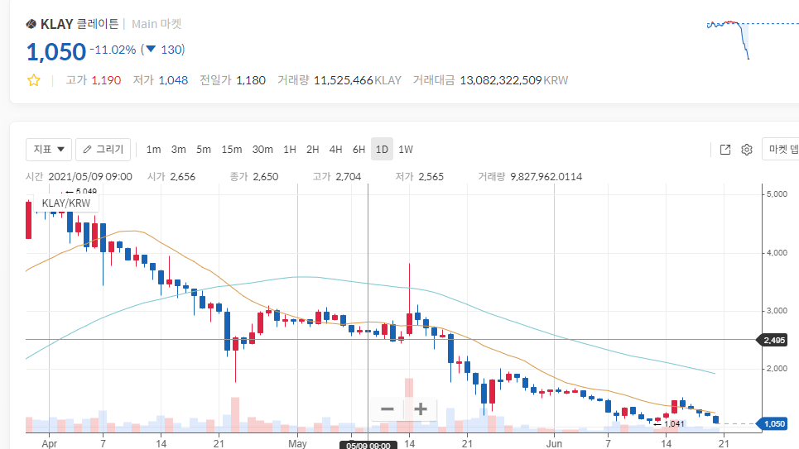
Task: Click the 2,495 crosshair price label
Action: (773, 340)
